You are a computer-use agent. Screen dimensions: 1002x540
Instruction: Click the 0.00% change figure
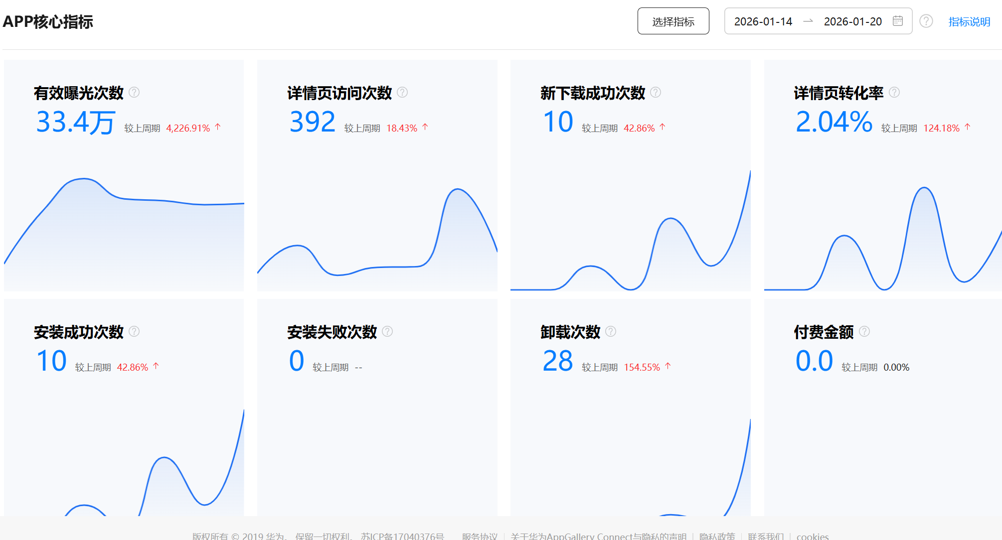tap(896, 367)
